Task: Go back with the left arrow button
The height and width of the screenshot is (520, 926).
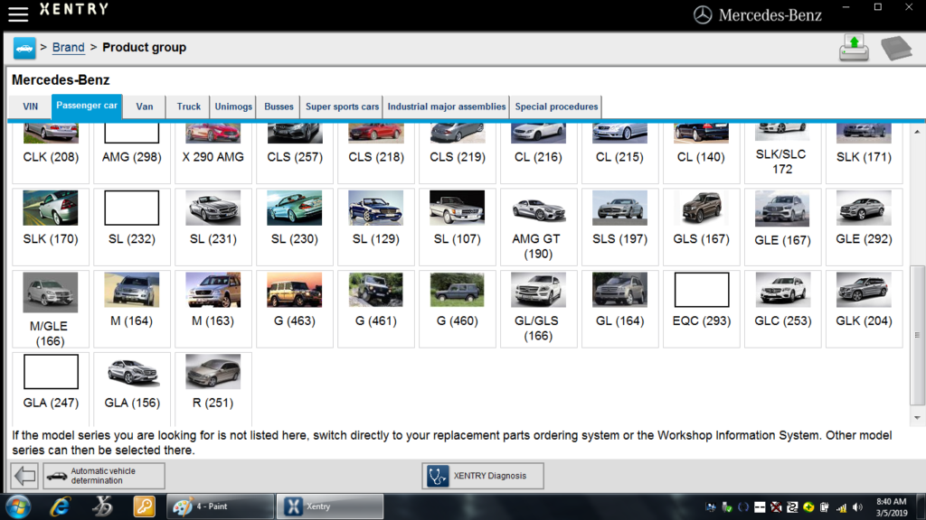Action: [x=24, y=476]
